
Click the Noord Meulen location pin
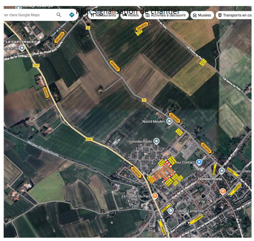[x=170, y=122]
